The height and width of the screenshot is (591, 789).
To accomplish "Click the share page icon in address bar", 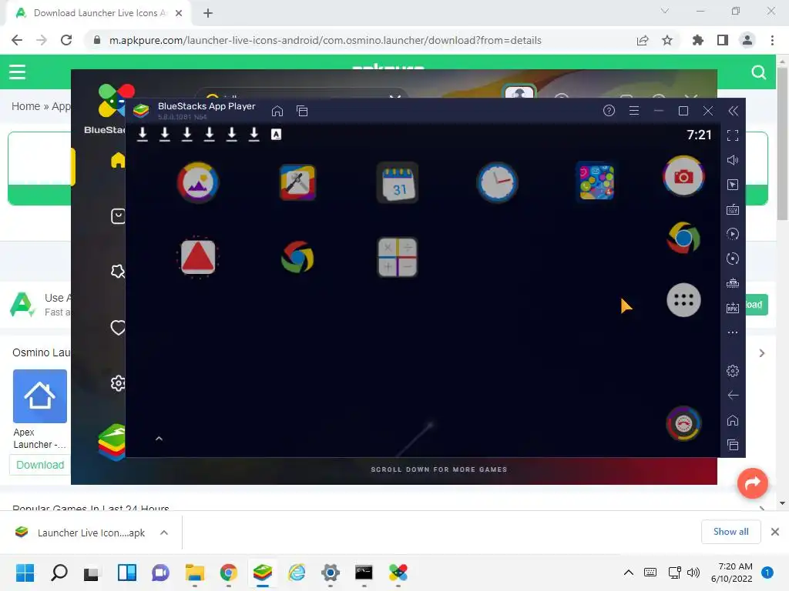I will [x=643, y=40].
